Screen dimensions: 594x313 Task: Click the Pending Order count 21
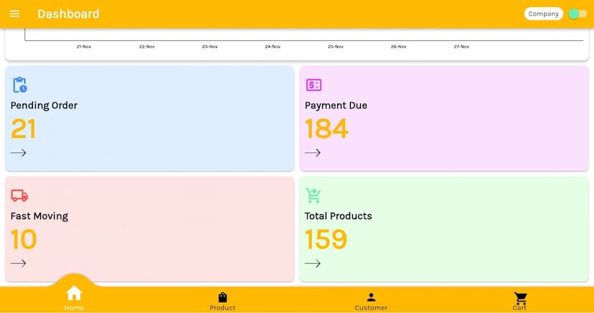click(24, 129)
